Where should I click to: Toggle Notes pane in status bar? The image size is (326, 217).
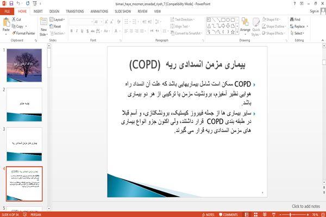coord(208,214)
